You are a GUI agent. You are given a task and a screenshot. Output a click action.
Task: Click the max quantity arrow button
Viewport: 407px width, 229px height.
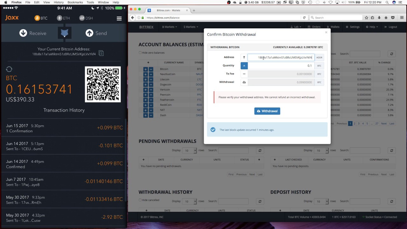[244, 66]
